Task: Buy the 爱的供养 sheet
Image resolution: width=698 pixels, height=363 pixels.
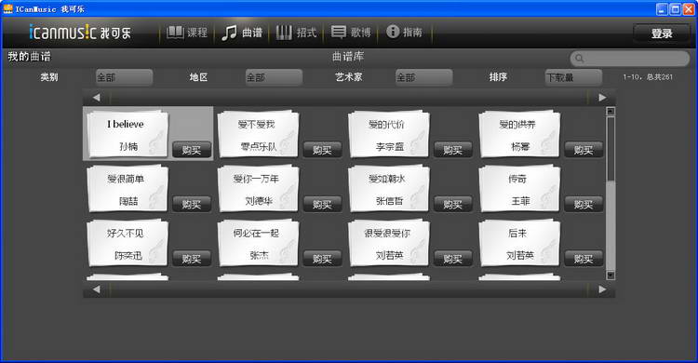Action: coord(584,150)
